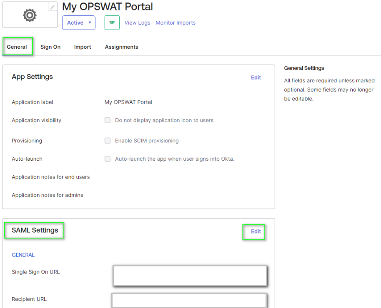Click the Application visibility label

point(36,120)
